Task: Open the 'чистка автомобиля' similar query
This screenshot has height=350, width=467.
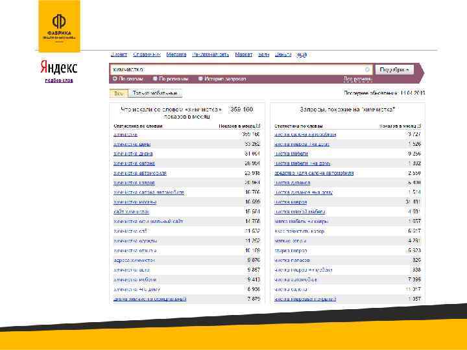Action: pos(296,279)
